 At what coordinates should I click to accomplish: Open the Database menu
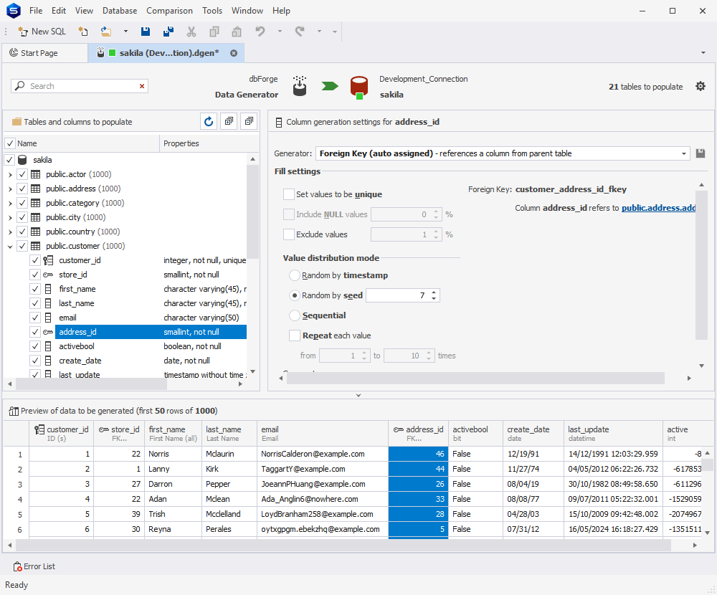(119, 11)
